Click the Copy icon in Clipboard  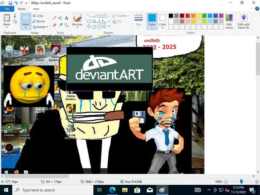(x=15, y=21)
